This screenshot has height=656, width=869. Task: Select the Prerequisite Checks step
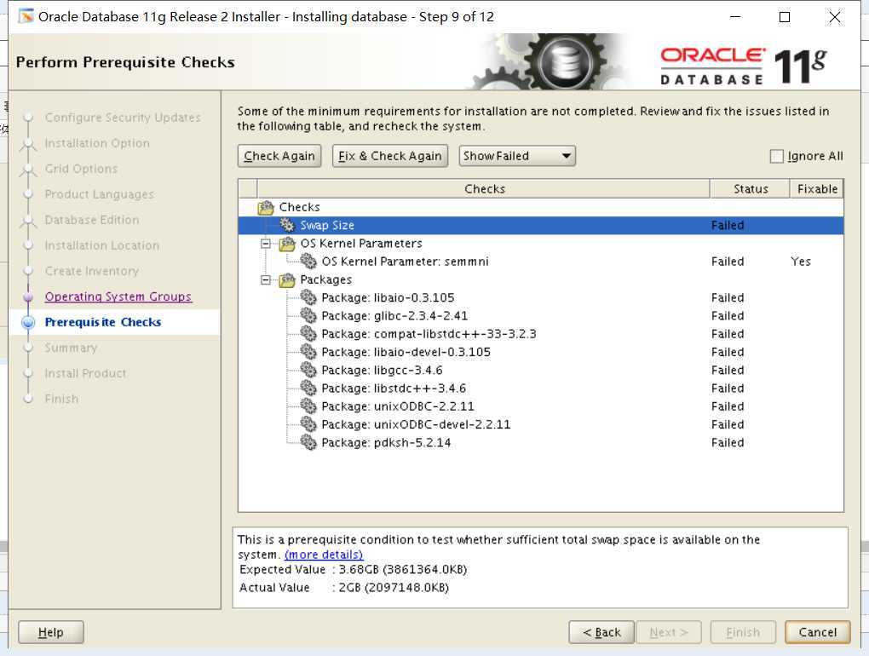pyautogui.click(x=103, y=322)
